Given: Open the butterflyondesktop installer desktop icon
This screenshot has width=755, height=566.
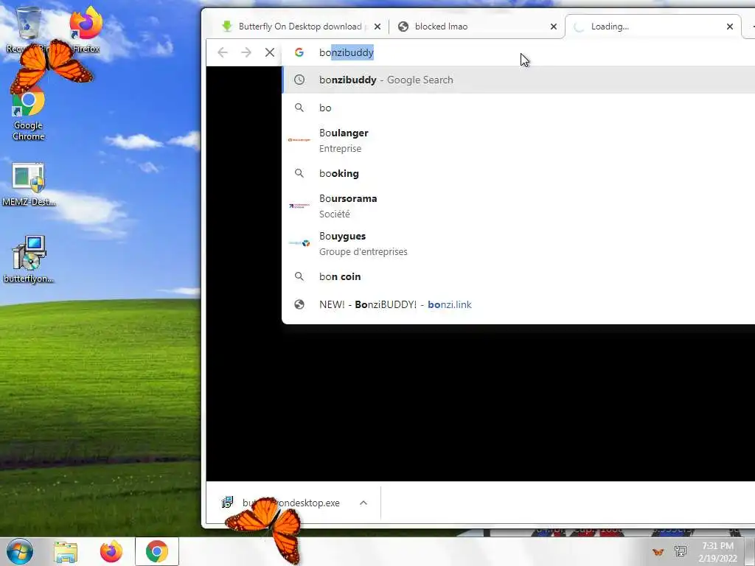Looking at the screenshot, I should [29, 259].
